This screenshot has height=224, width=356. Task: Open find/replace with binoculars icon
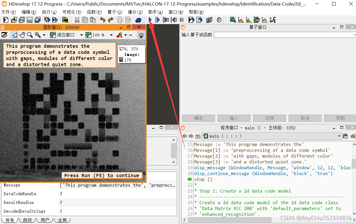coord(138,20)
